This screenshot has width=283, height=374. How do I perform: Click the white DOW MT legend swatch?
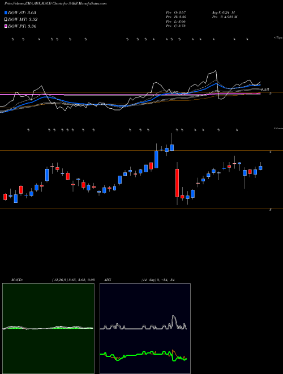[x=6, y=19]
